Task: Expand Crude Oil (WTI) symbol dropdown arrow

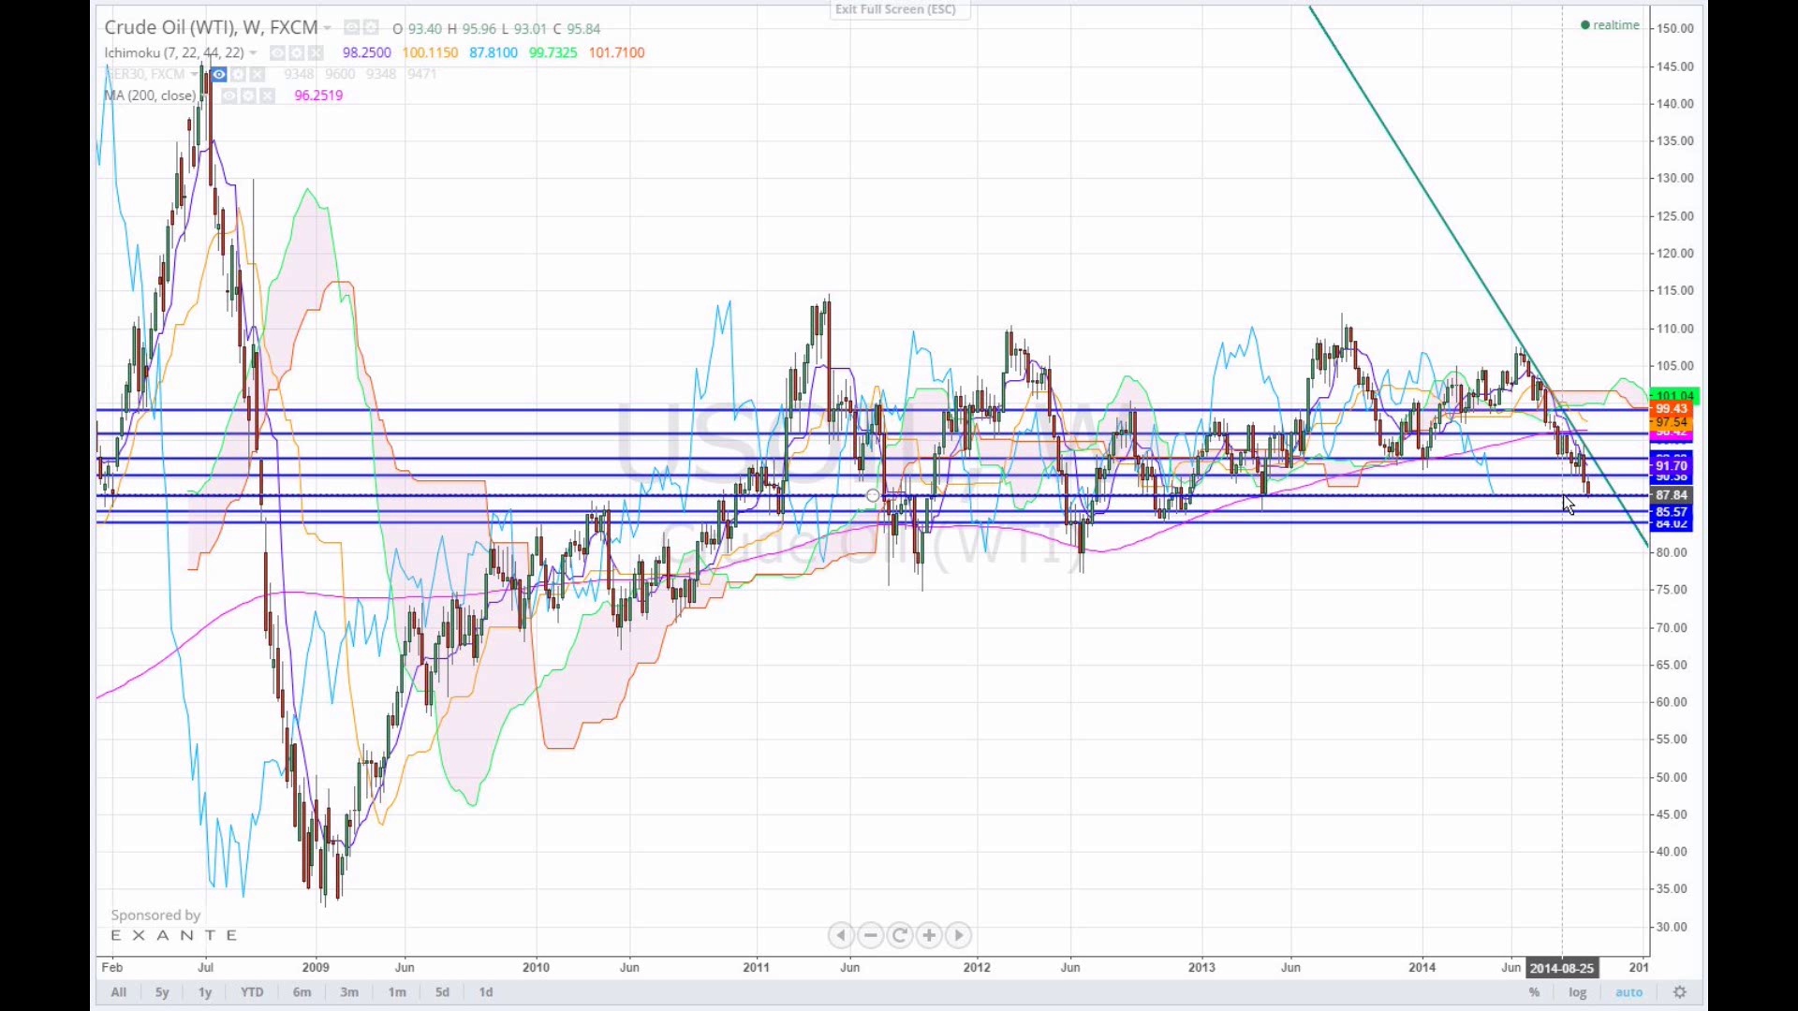Action: click(x=327, y=28)
